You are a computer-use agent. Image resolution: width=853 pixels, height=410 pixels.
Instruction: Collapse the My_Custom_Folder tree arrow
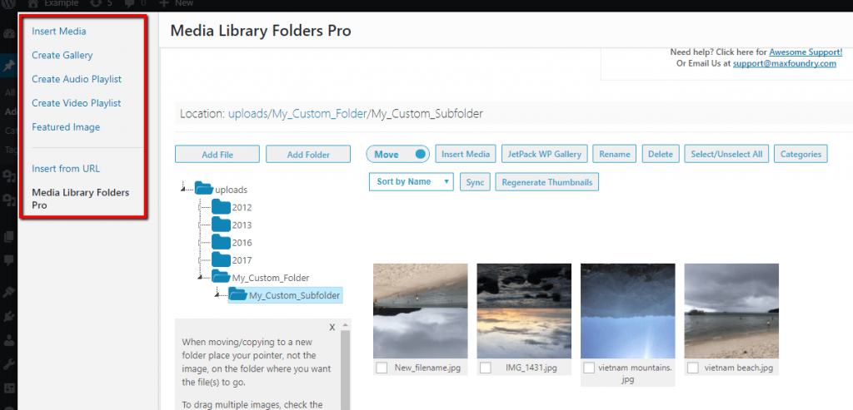[201, 277]
